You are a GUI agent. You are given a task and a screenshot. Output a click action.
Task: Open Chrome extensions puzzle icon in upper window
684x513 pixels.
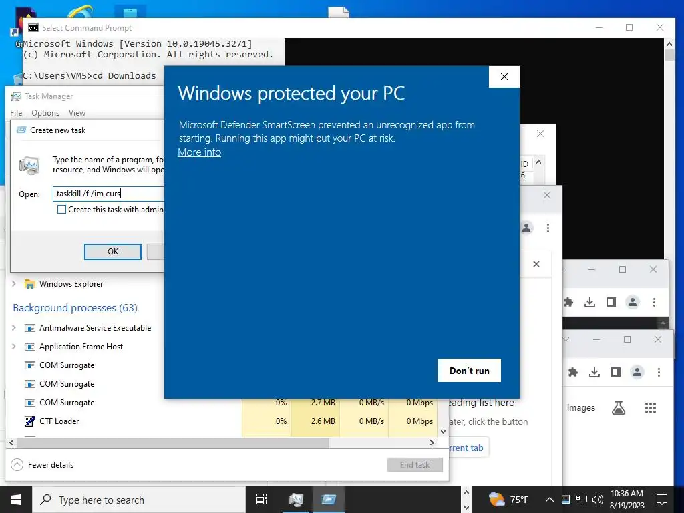pos(568,302)
